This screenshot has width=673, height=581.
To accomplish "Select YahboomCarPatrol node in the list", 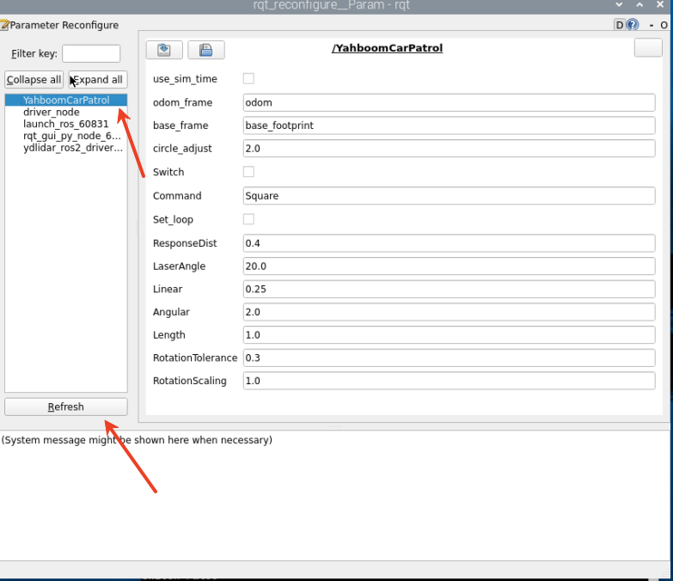I will (66, 100).
